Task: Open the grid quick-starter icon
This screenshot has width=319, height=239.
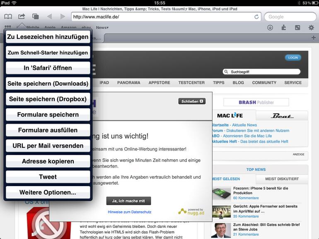Action: coord(8,26)
